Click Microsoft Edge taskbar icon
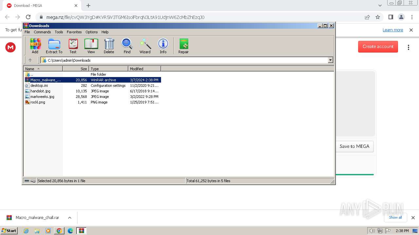Viewport: 419px width, 235px height. click(x=70, y=231)
